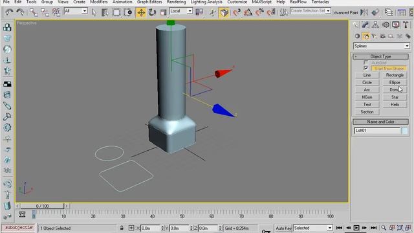The height and width of the screenshot is (233, 414).
Task: Select the Select and Link tool
Action: (33, 12)
